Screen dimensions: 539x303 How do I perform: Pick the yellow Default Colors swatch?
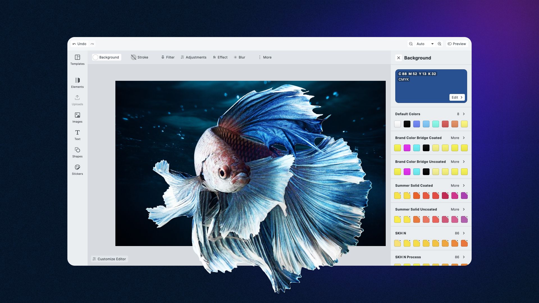point(464,124)
